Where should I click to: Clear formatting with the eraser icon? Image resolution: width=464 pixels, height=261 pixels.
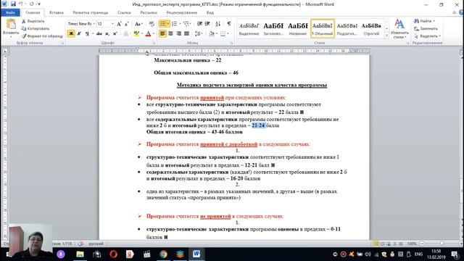pos(152,24)
